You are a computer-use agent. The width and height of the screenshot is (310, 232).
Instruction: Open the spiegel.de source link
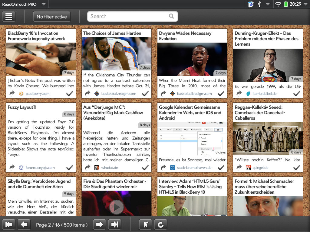(x=261, y=167)
